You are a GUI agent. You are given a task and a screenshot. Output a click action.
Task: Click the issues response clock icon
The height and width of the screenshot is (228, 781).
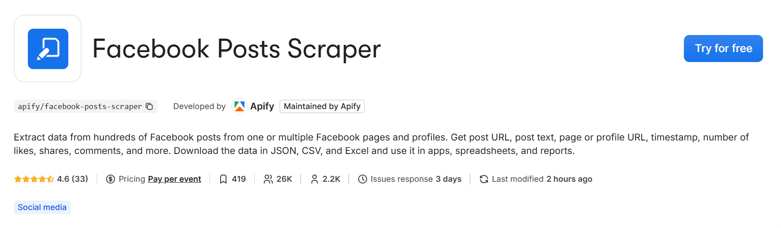pyautogui.click(x=363, y=179)
